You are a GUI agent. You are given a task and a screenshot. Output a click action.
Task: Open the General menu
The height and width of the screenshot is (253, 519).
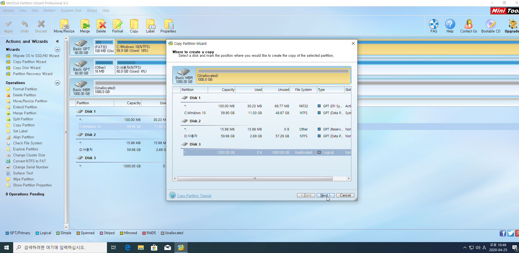(x=8, y=11)
